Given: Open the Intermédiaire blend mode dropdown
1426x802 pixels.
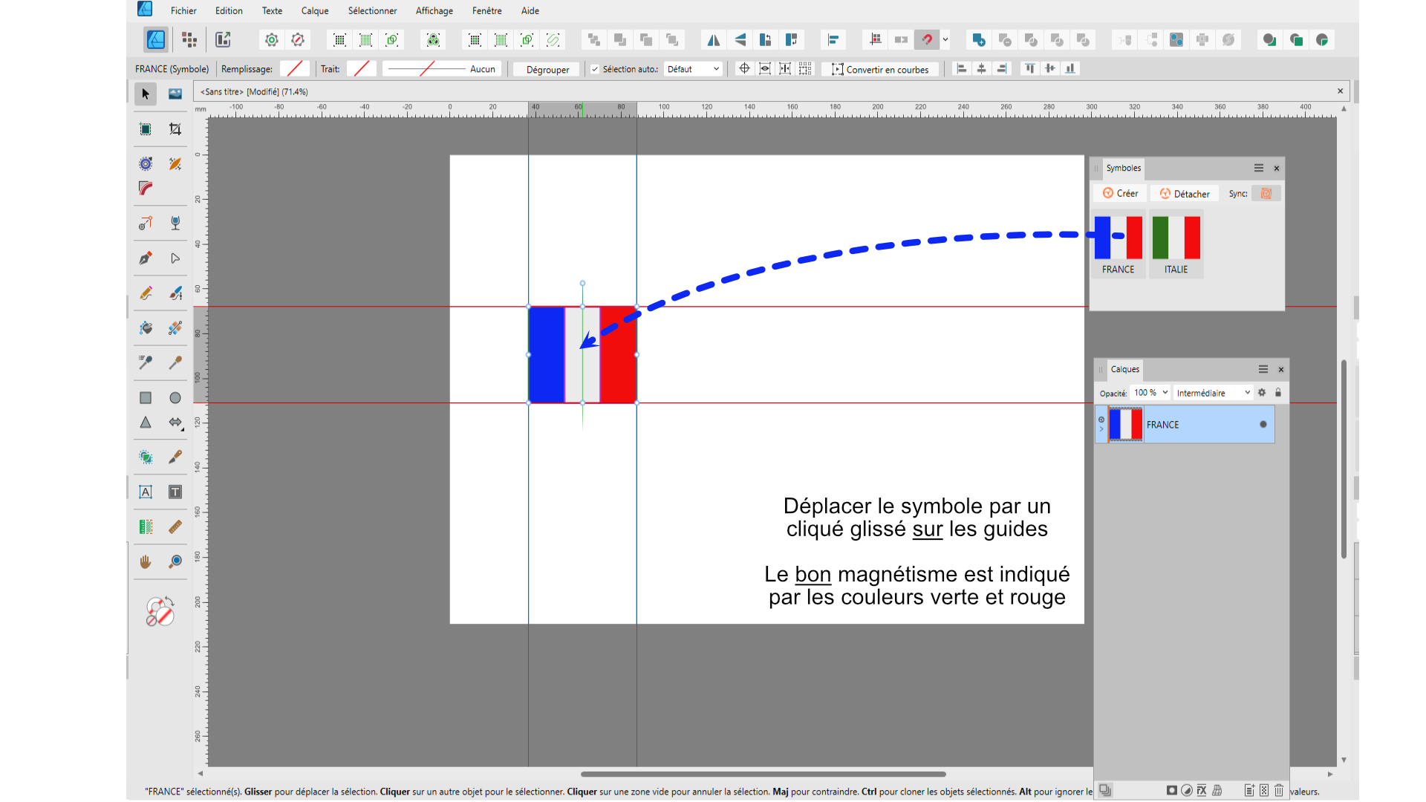Looking at the screenshot, I should (x=1212, y=393).
